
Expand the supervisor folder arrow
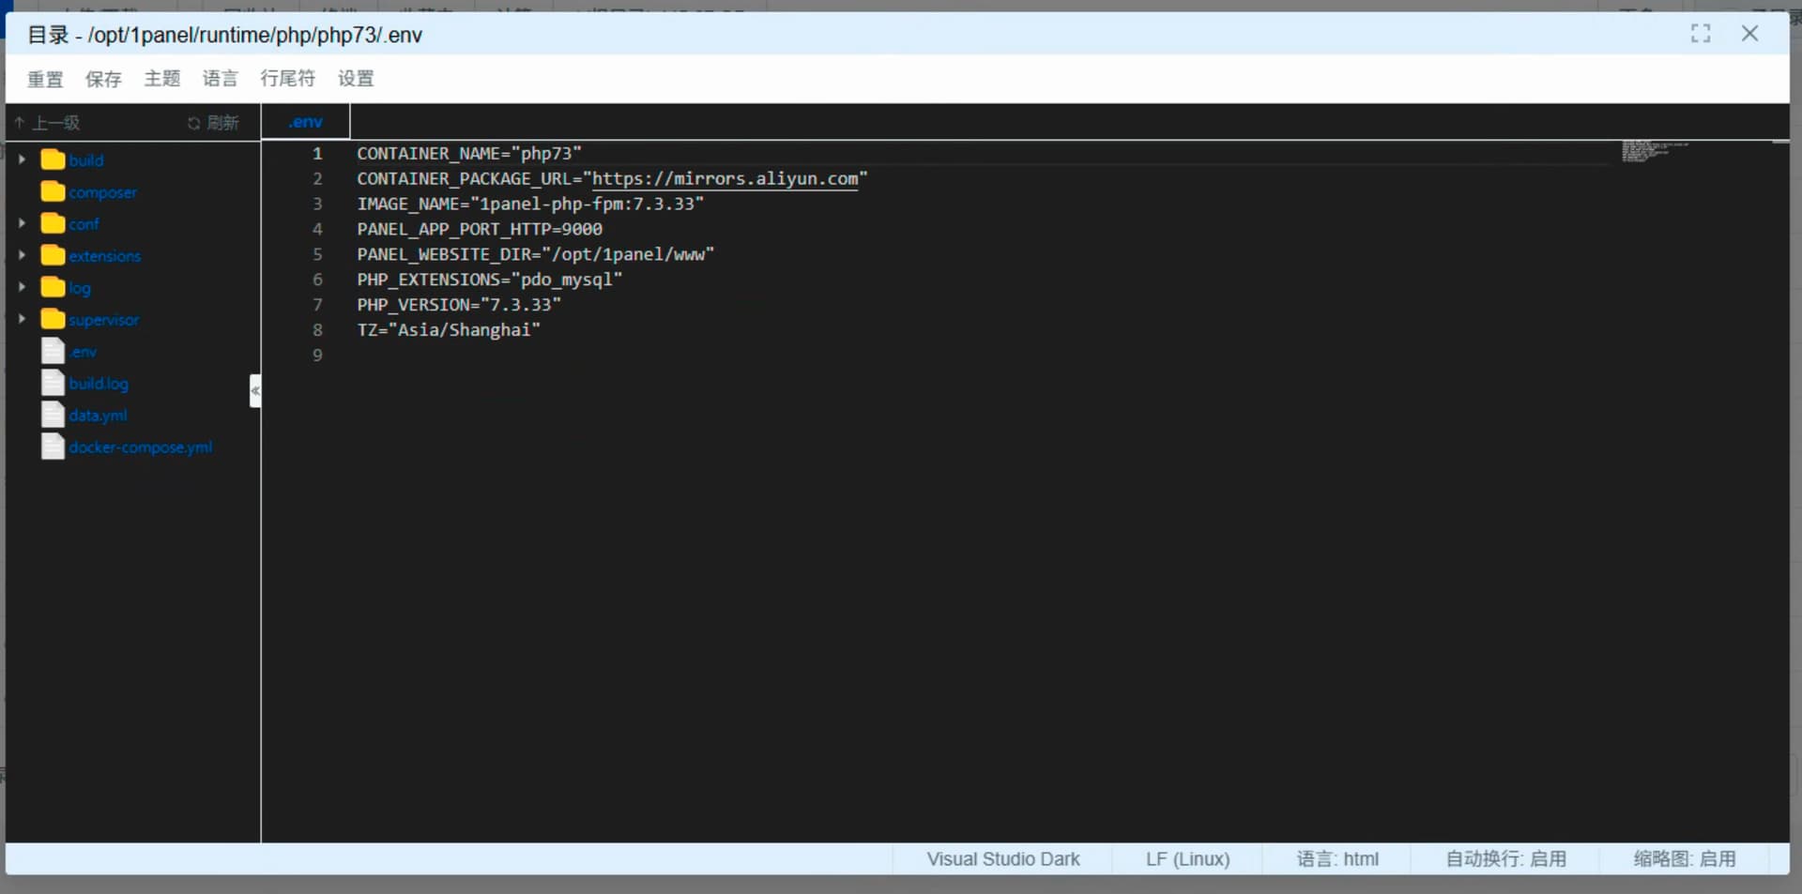click(22, 319)
